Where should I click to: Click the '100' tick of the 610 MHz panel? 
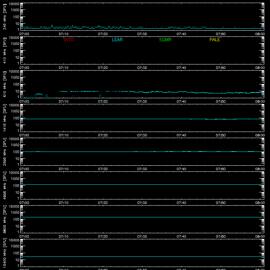pyautogui.click(x=16, y=84)
